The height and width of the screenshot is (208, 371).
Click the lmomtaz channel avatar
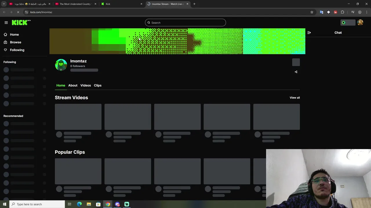61,65
